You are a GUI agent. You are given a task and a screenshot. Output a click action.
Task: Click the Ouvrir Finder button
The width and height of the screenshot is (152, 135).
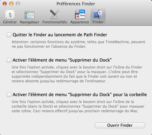click(x=120, y=125)
